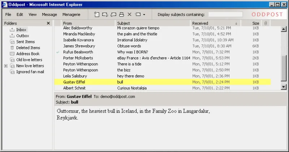Select the Address Book folder

click(x=28, y=54)
